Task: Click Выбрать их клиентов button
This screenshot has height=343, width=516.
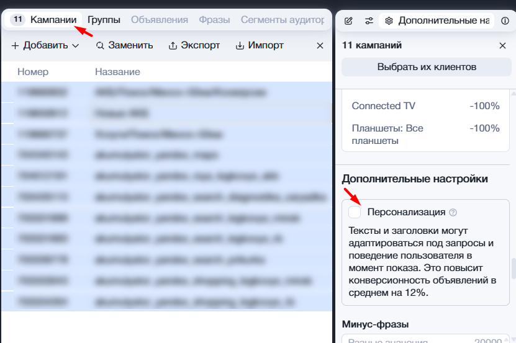Action: [427, 67]
